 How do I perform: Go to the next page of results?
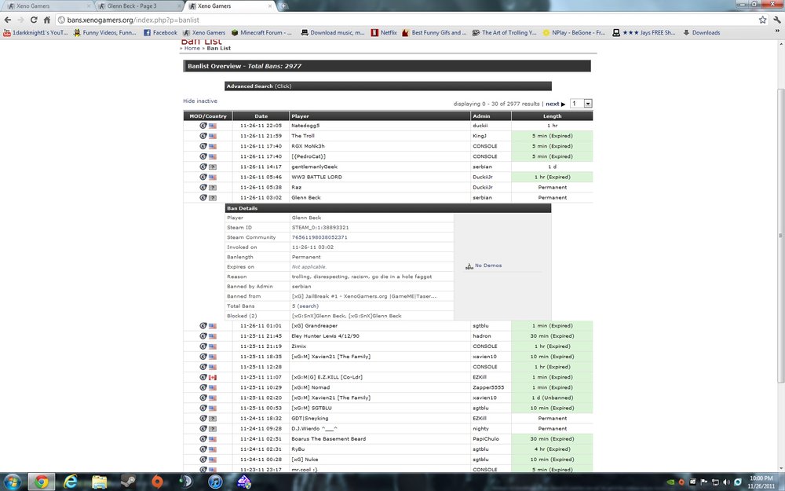coord(555,104)
